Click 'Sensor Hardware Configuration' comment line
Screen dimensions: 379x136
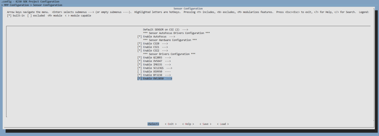coord(170,40)
